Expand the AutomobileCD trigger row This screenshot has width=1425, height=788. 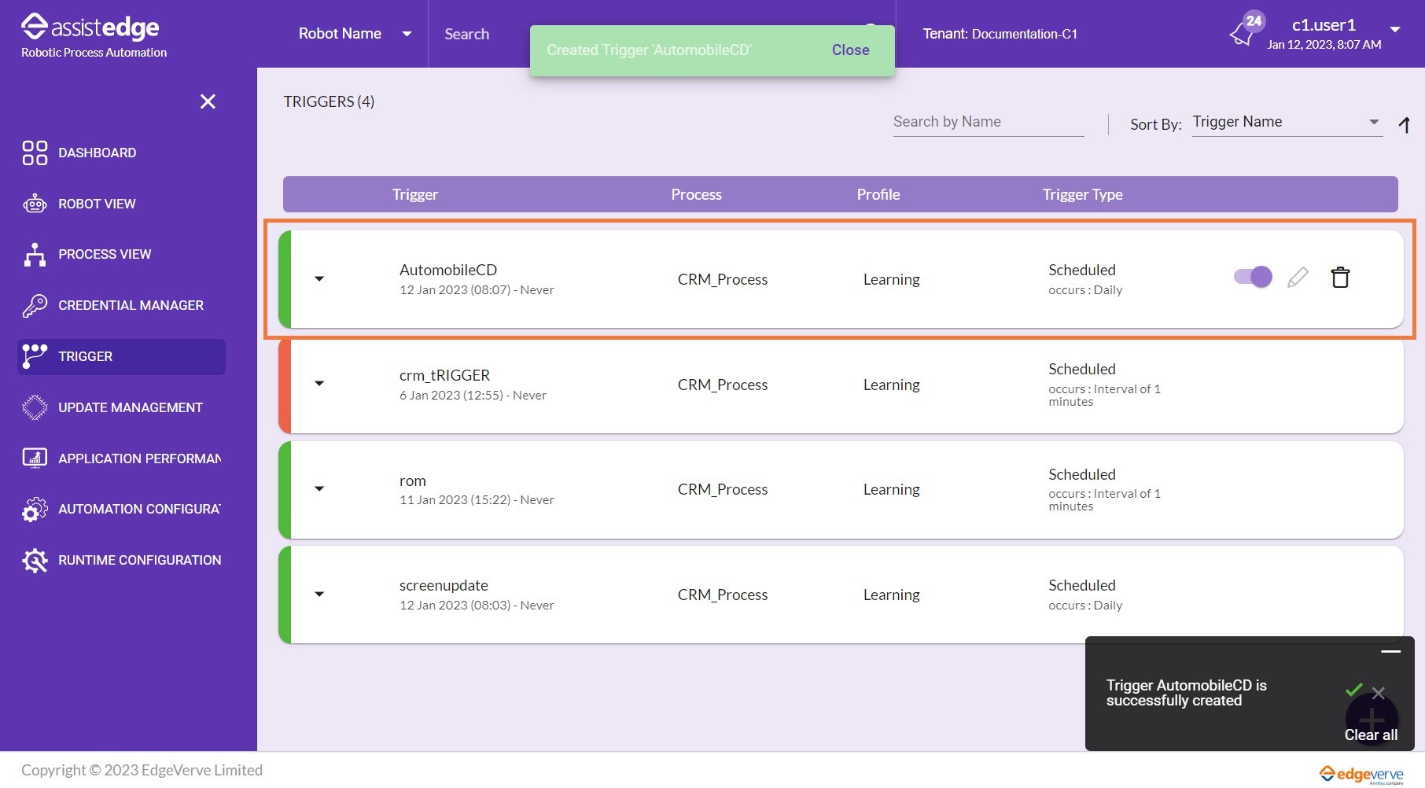319,278
